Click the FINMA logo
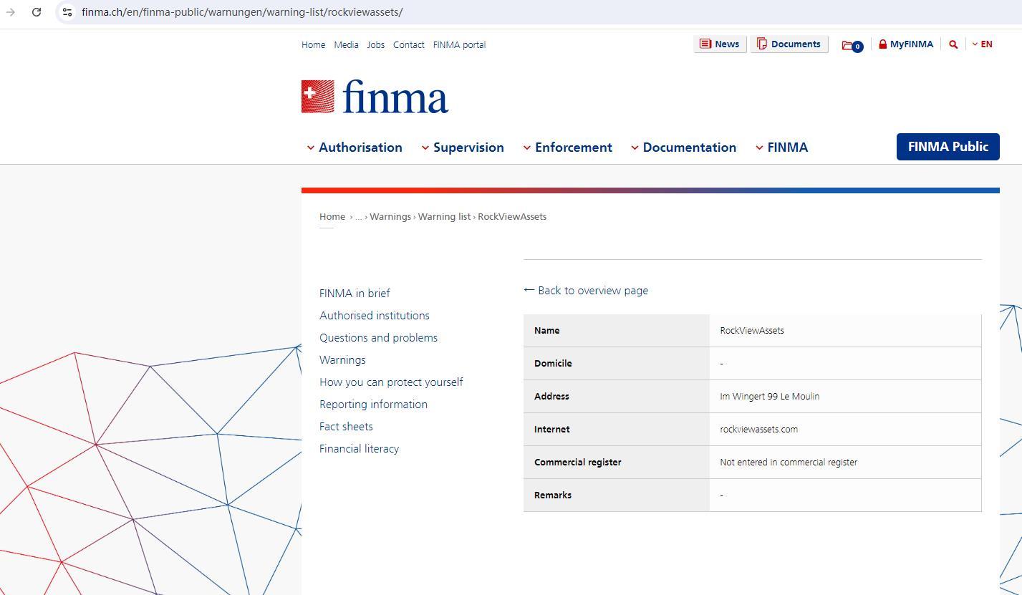This screenshot has height=595, width=1022. 375,97
